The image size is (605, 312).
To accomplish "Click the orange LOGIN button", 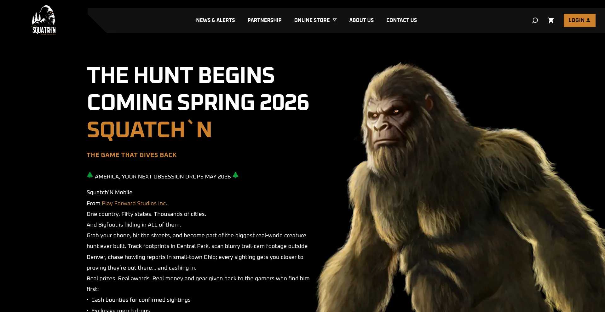I will pyautogui.click(x=579, y=20).
